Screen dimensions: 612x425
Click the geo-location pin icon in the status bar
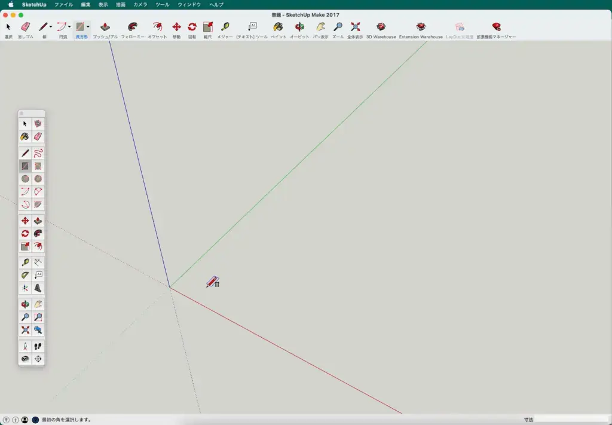pyautogui.click(x=6, y=420)
